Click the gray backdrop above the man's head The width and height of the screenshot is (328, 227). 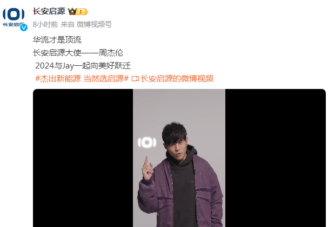pos(179,106)
